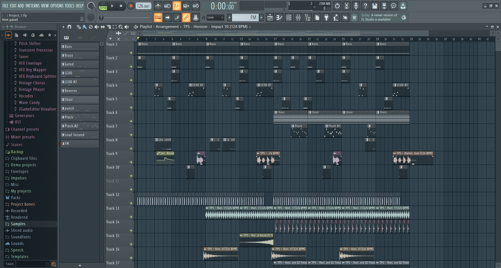Open the PATTERNS menu
Viewport: 501px width, 268px height.
pos(32,6)
